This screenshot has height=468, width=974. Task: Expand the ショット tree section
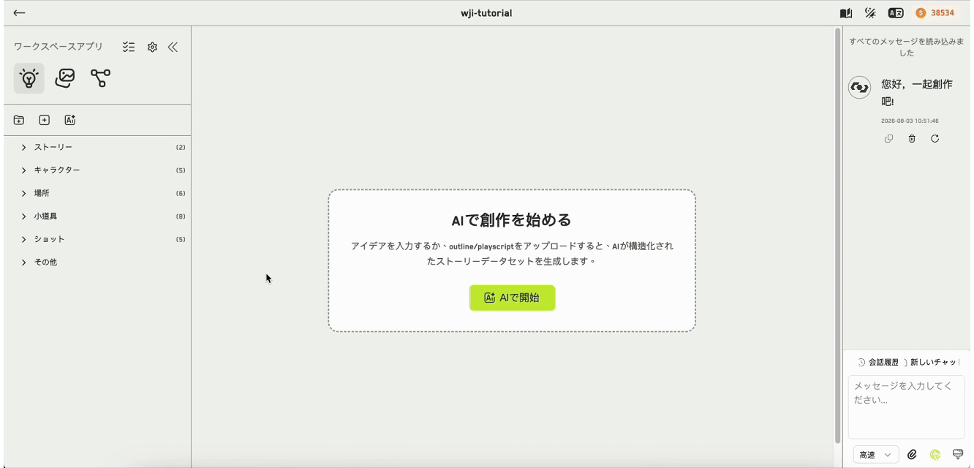[x=24, y=239]
